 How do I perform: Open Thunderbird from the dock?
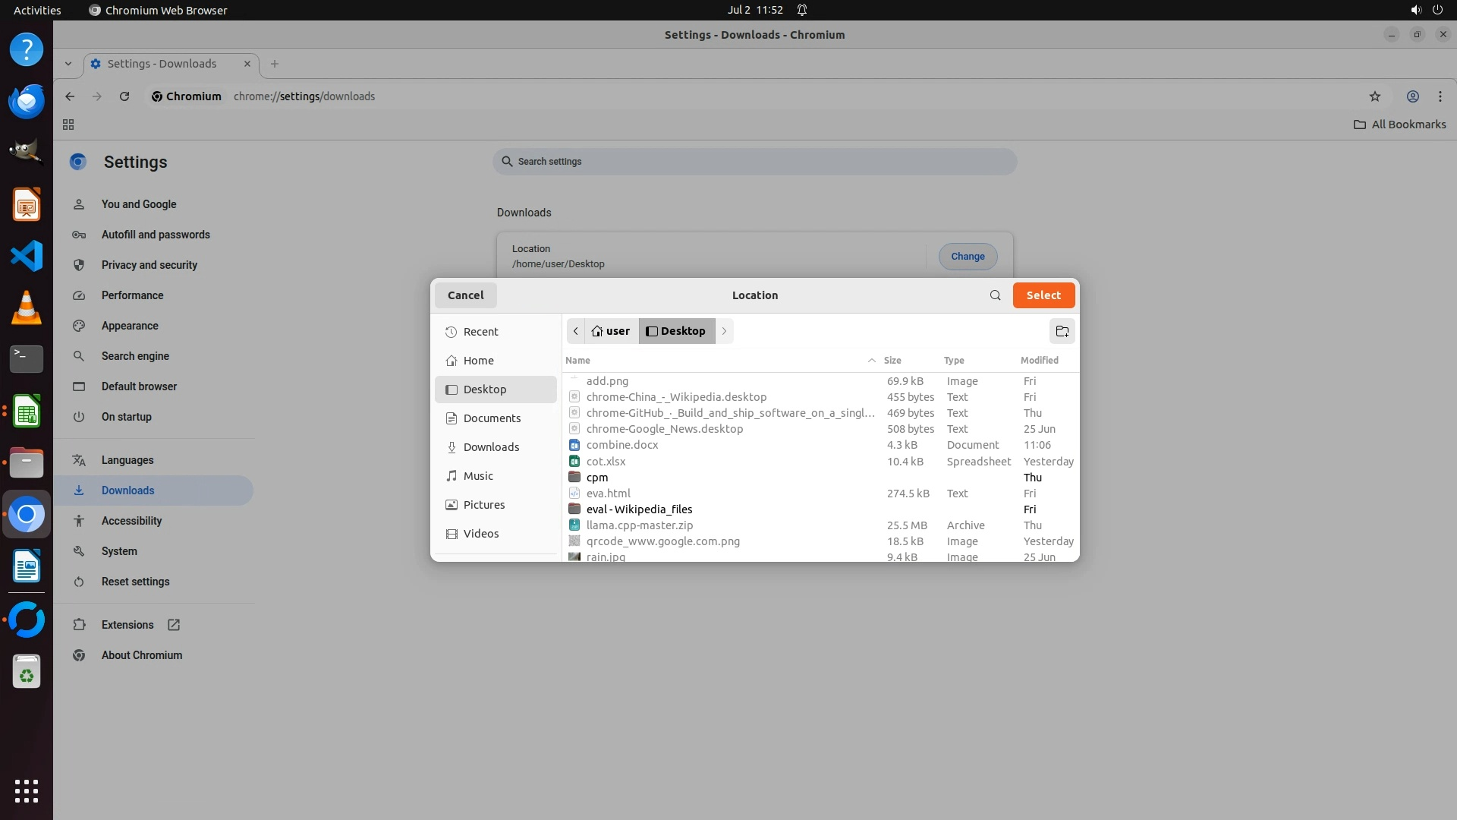pyautogui.click(x=27, y=101)
